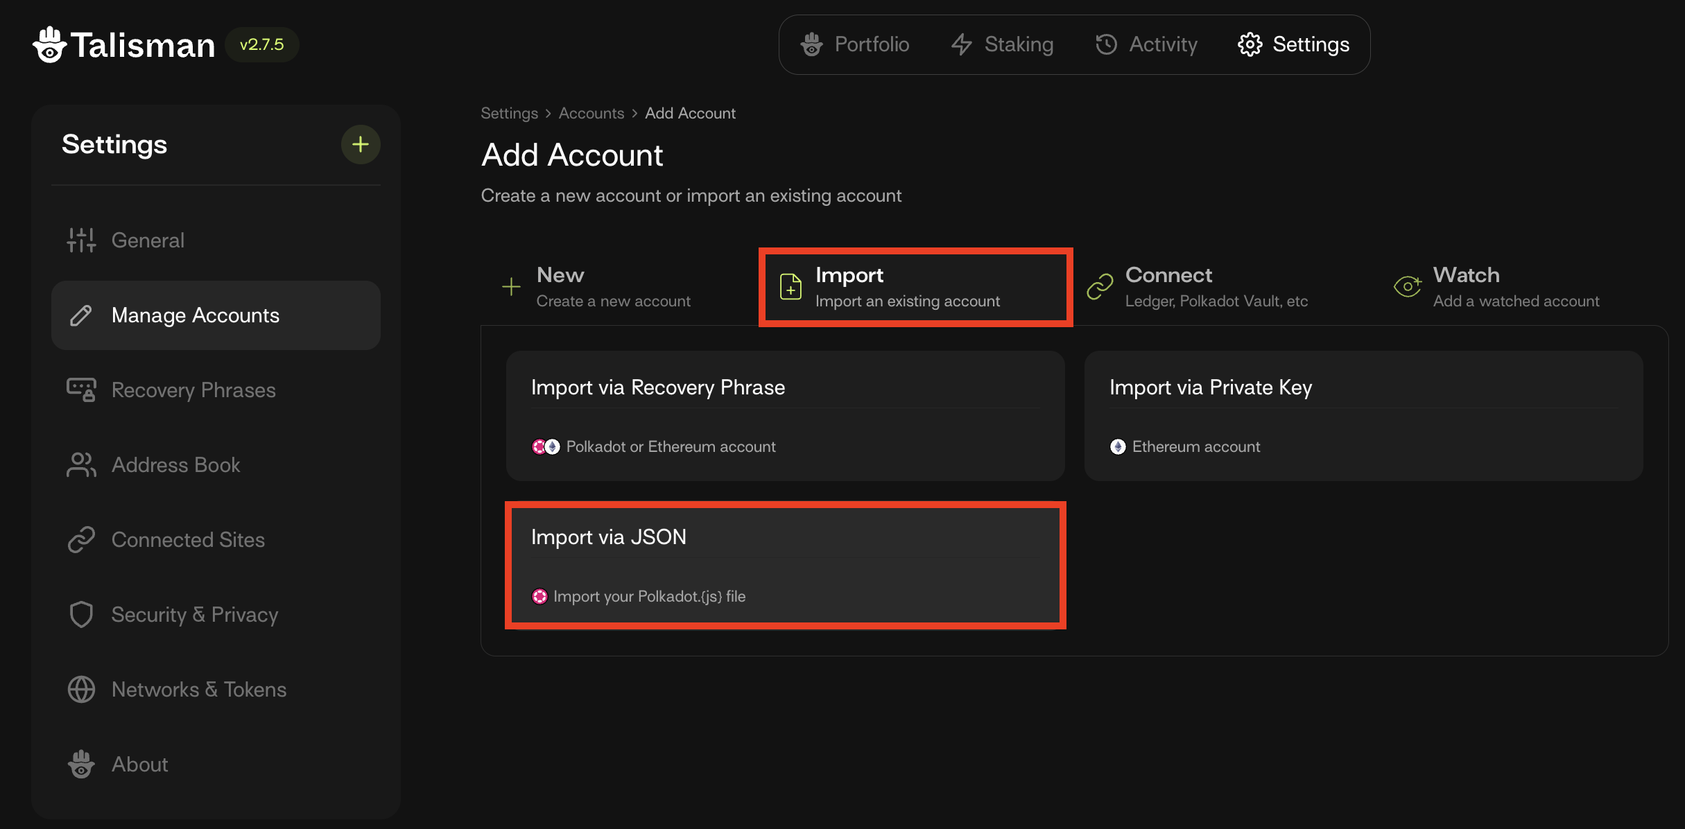
Task: Open the Portfolio tab
Action: [x=855, y=44]
